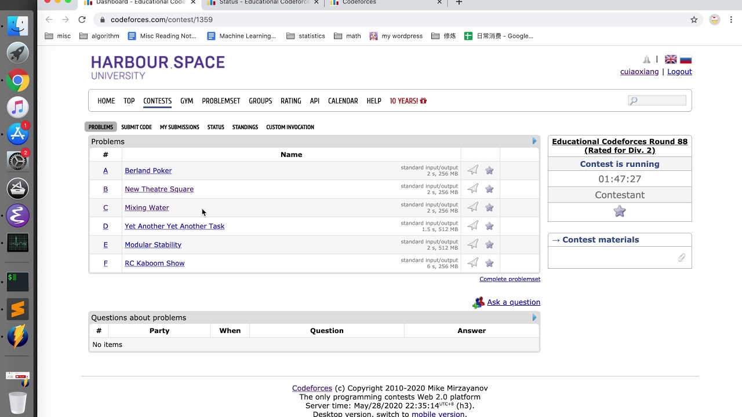Open Launchpad rocket in the Dock
This screenshot has height=417, width=742.
tap(18, 53)
